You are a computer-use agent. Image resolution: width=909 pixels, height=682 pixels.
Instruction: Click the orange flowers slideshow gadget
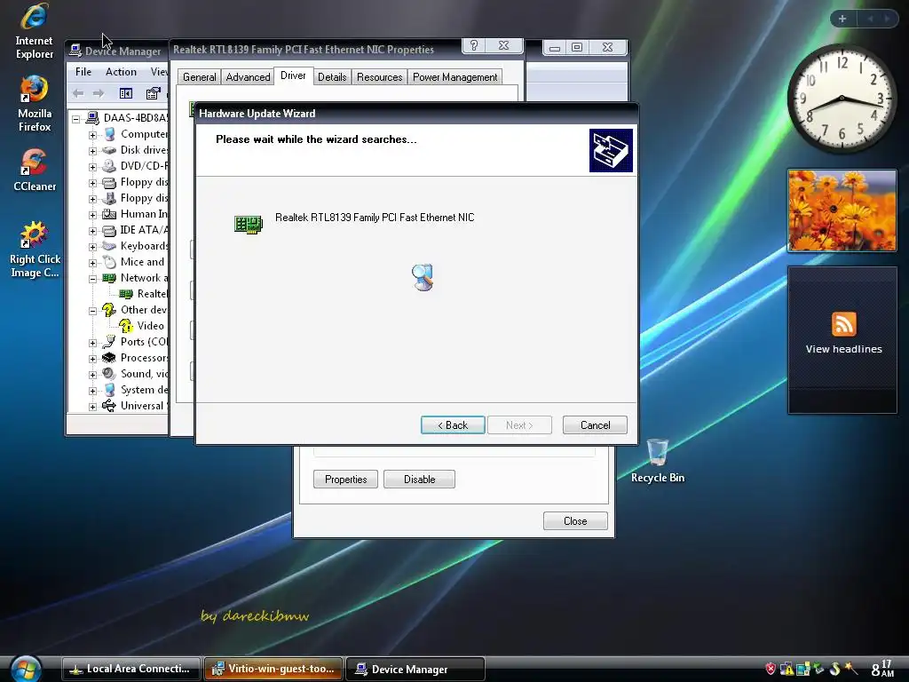tap(842, 210)
